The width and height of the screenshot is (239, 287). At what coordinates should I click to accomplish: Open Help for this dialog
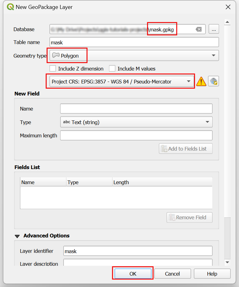[212, 274]
